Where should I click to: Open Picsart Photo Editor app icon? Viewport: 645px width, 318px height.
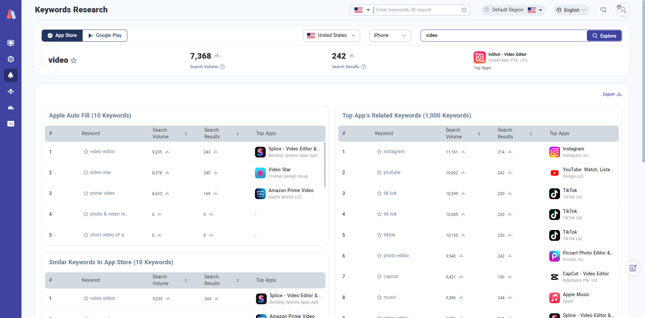click(555, 256)
